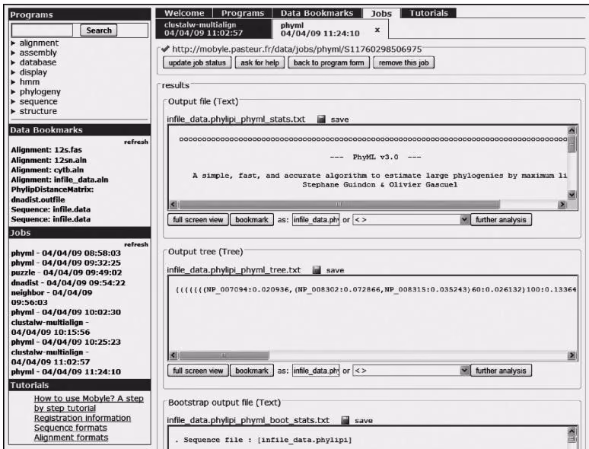Click the save disk icon for phyml_tree.txt
Screen dimensions: 589x449
[317, 270]
